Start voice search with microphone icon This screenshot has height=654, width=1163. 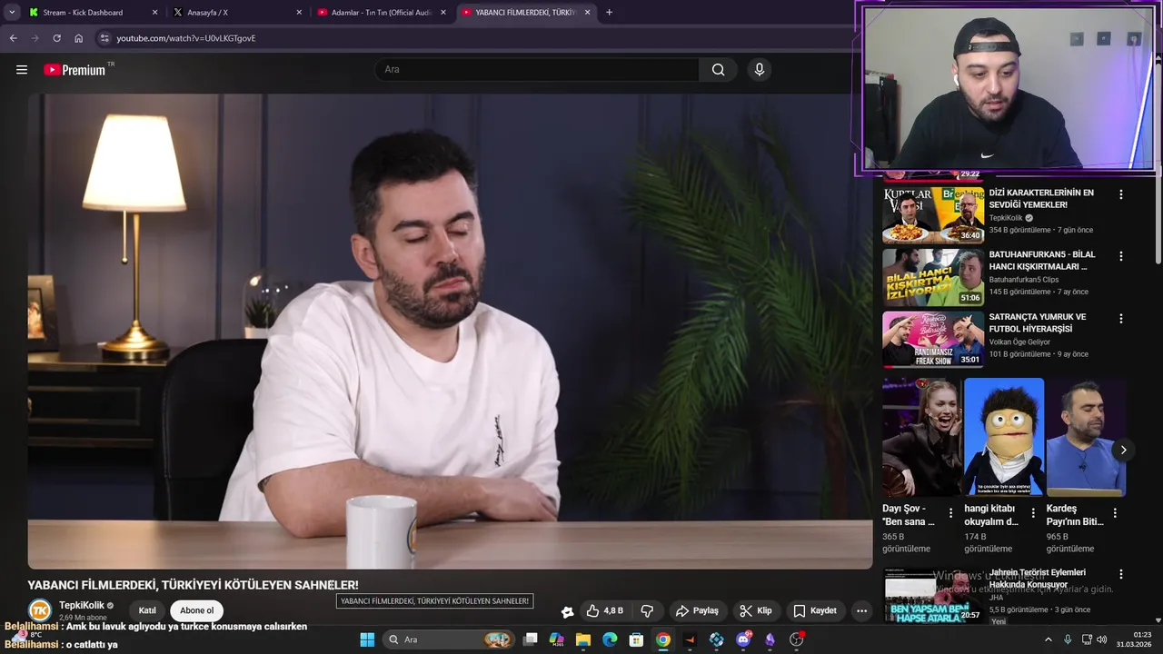coord(760,70)
